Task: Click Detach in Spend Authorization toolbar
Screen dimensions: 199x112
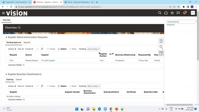Action: click(62, 49)
